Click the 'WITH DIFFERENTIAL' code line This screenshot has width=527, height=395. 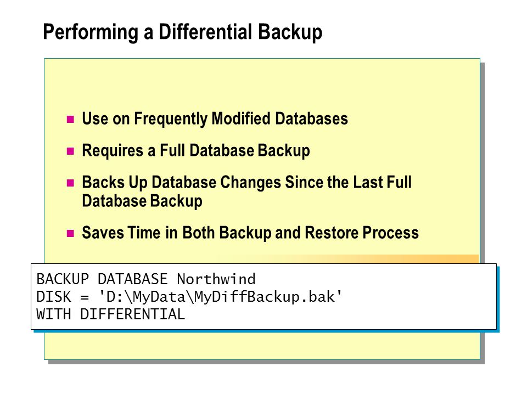pos(110,314)
